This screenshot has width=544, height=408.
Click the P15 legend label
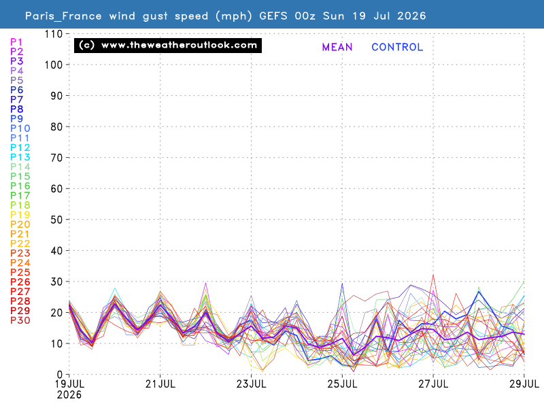(20, 176)
